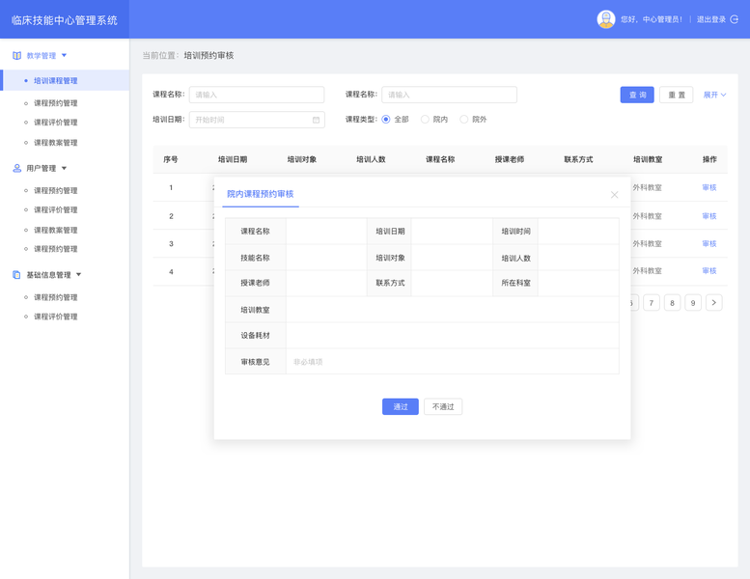The image size is (750, 579).
Task: Click the logout arrow icon beside 退出登录
Action: coord(735,19)
